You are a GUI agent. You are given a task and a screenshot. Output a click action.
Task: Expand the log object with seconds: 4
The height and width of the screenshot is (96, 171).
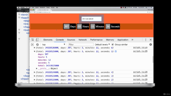pyautogui.click(x=34, y=72)
